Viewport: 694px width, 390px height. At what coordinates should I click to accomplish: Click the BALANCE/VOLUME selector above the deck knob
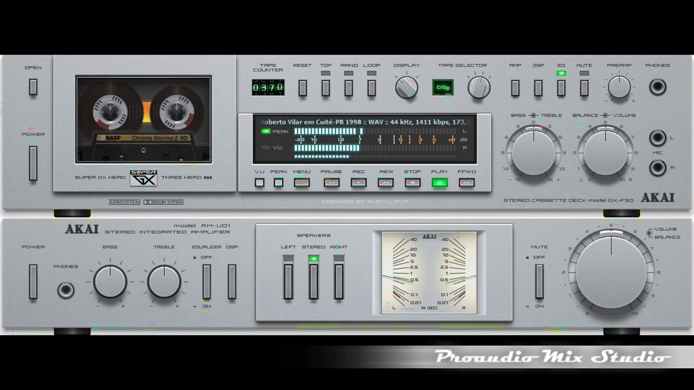(606, 115)
